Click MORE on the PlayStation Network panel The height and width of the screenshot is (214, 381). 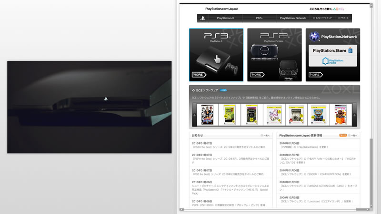[315, 75]
